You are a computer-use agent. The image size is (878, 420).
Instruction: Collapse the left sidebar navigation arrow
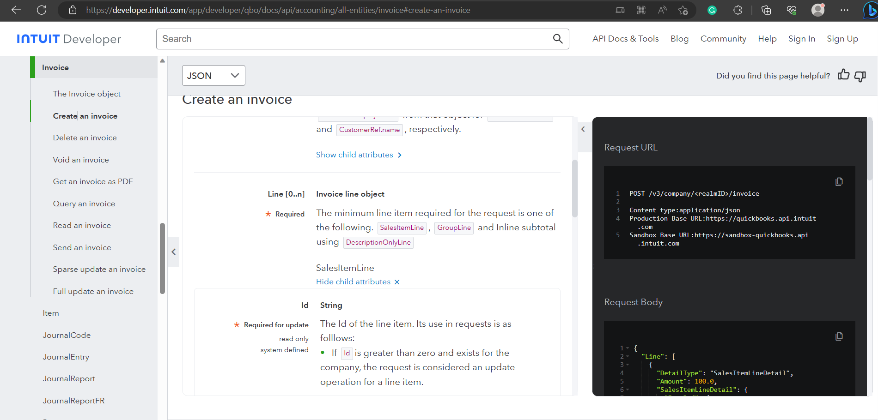click(x=174, y=252)
